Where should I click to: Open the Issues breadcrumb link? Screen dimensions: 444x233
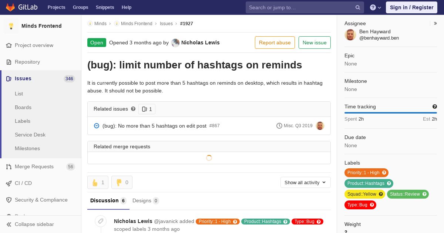(166, 24)
